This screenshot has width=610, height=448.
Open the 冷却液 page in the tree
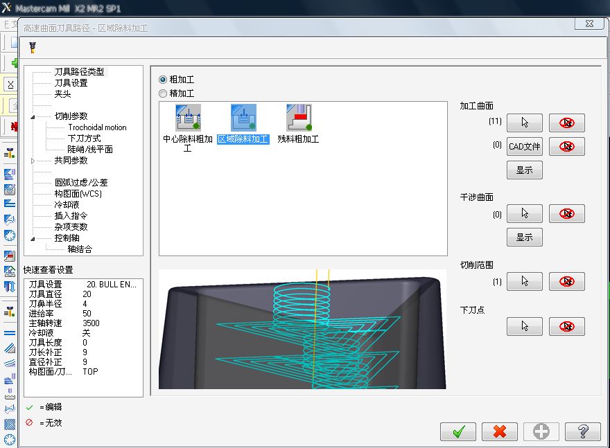pyautogui.click(x=67, y=205)
